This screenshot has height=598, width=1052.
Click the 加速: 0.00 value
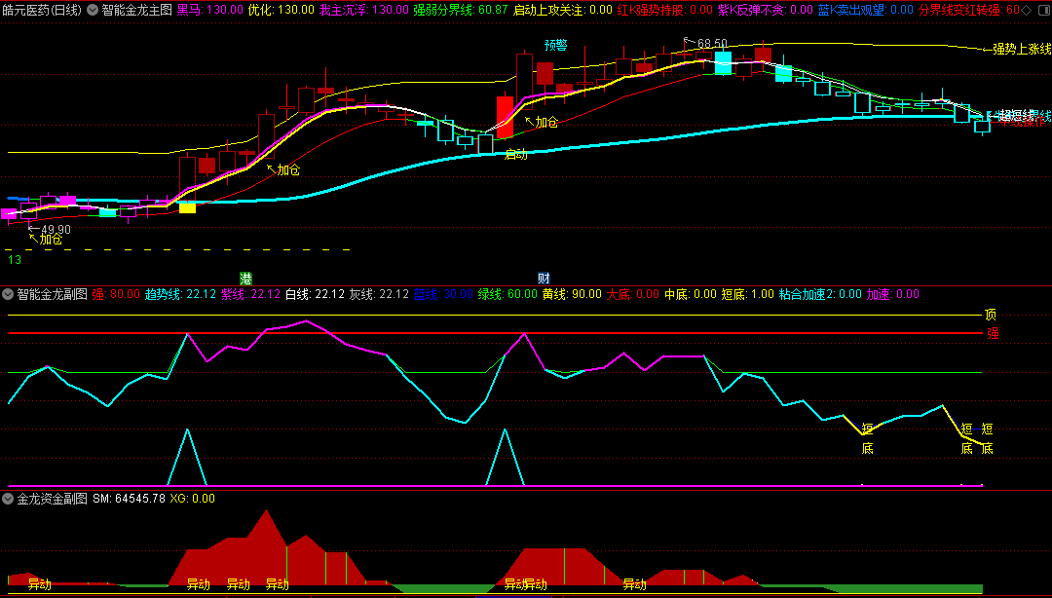coord(892,294)
